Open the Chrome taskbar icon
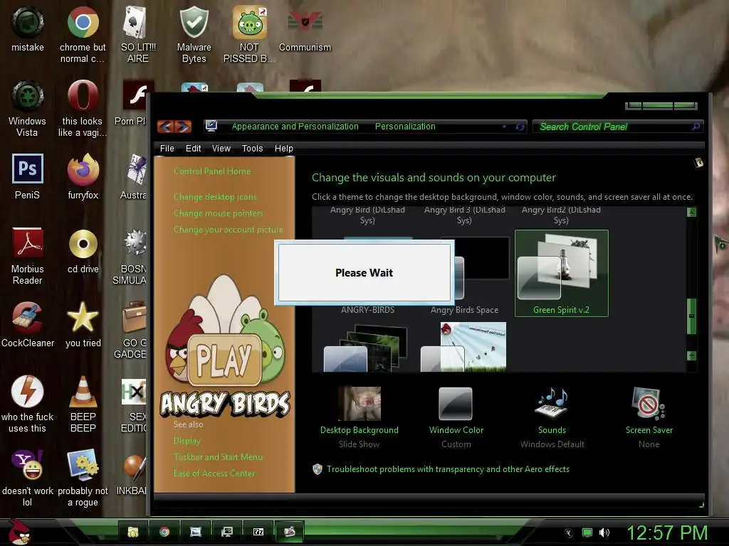 (x=164, y=532)
